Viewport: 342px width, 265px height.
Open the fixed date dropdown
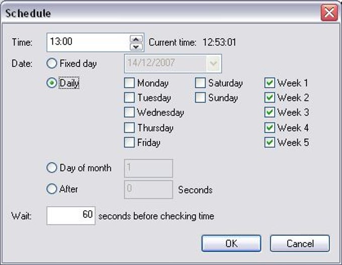214,64
